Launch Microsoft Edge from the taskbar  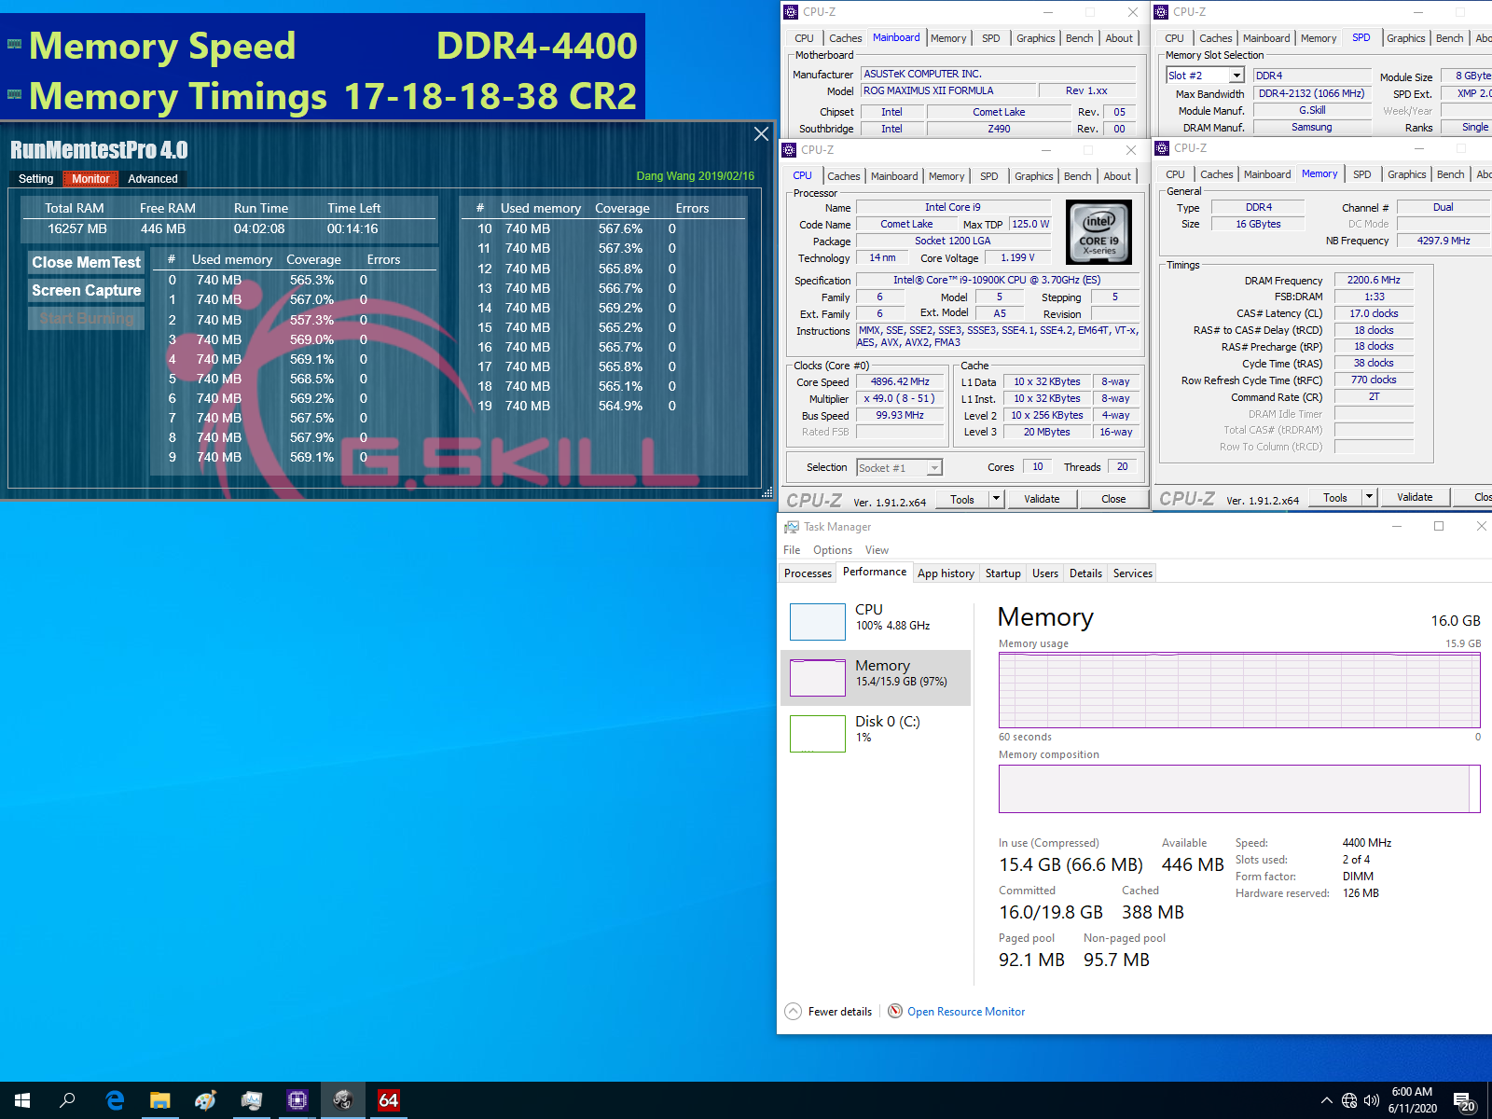click(114, 1100)
